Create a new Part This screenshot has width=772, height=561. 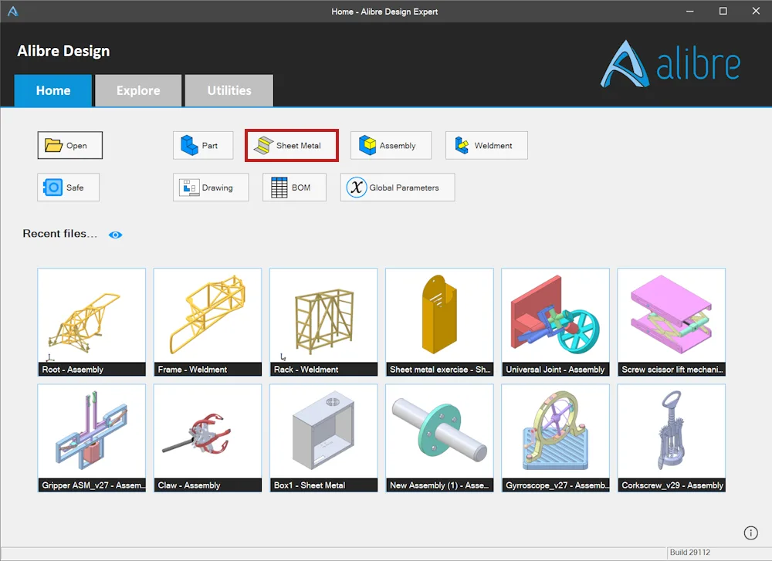(203, 145)
